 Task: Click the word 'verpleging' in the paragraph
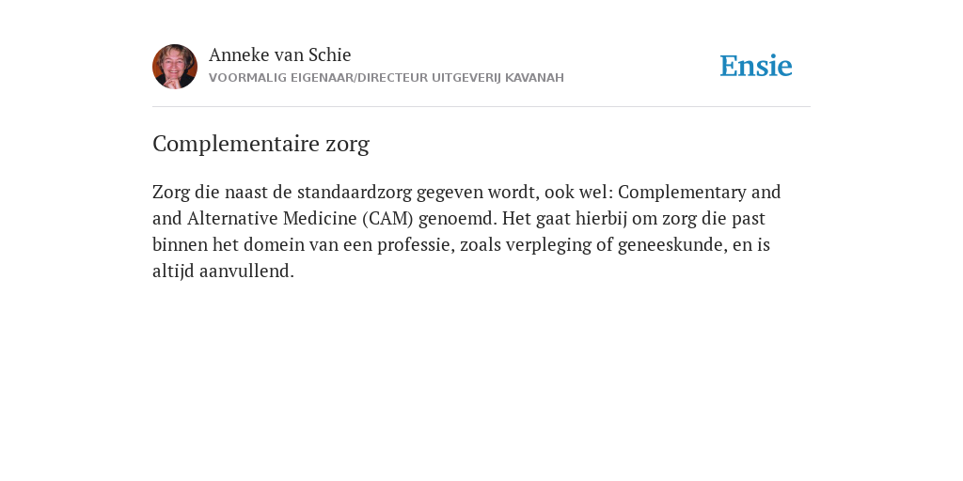coord(542,245)
